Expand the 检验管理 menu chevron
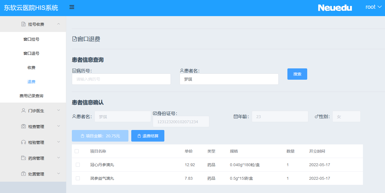385x193 pixels. 59,142
